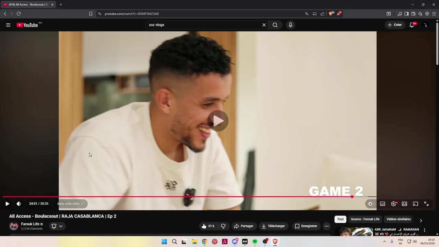
Task: Click the Partager button
Action: [244, 226]
